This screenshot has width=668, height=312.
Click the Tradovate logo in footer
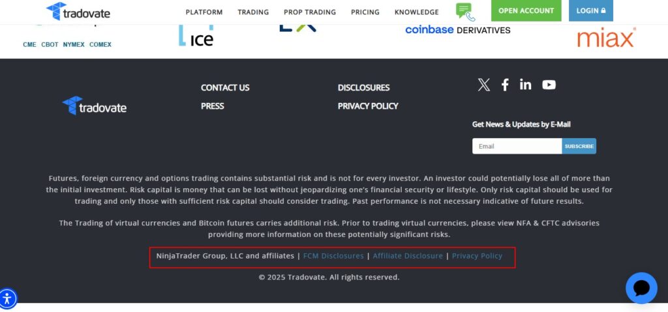95,106
